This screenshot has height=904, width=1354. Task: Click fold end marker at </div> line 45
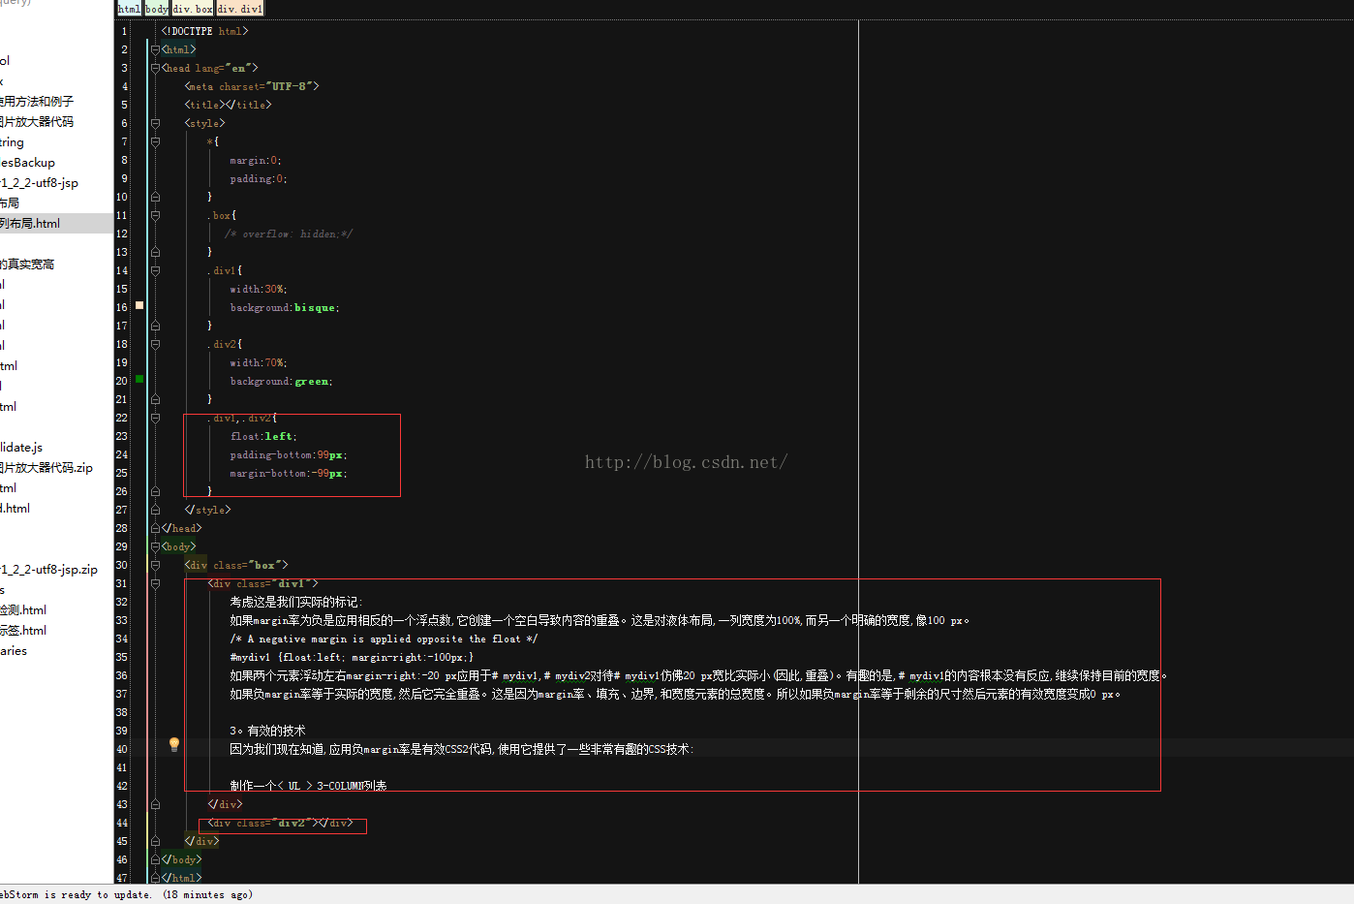click(x=155, y=841)
